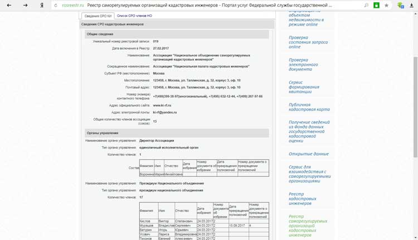Image resolution: width=418 pixels, height=240 pixels.
Task: Click the Батурин surname cell
Action: click(x=148, y=230)
